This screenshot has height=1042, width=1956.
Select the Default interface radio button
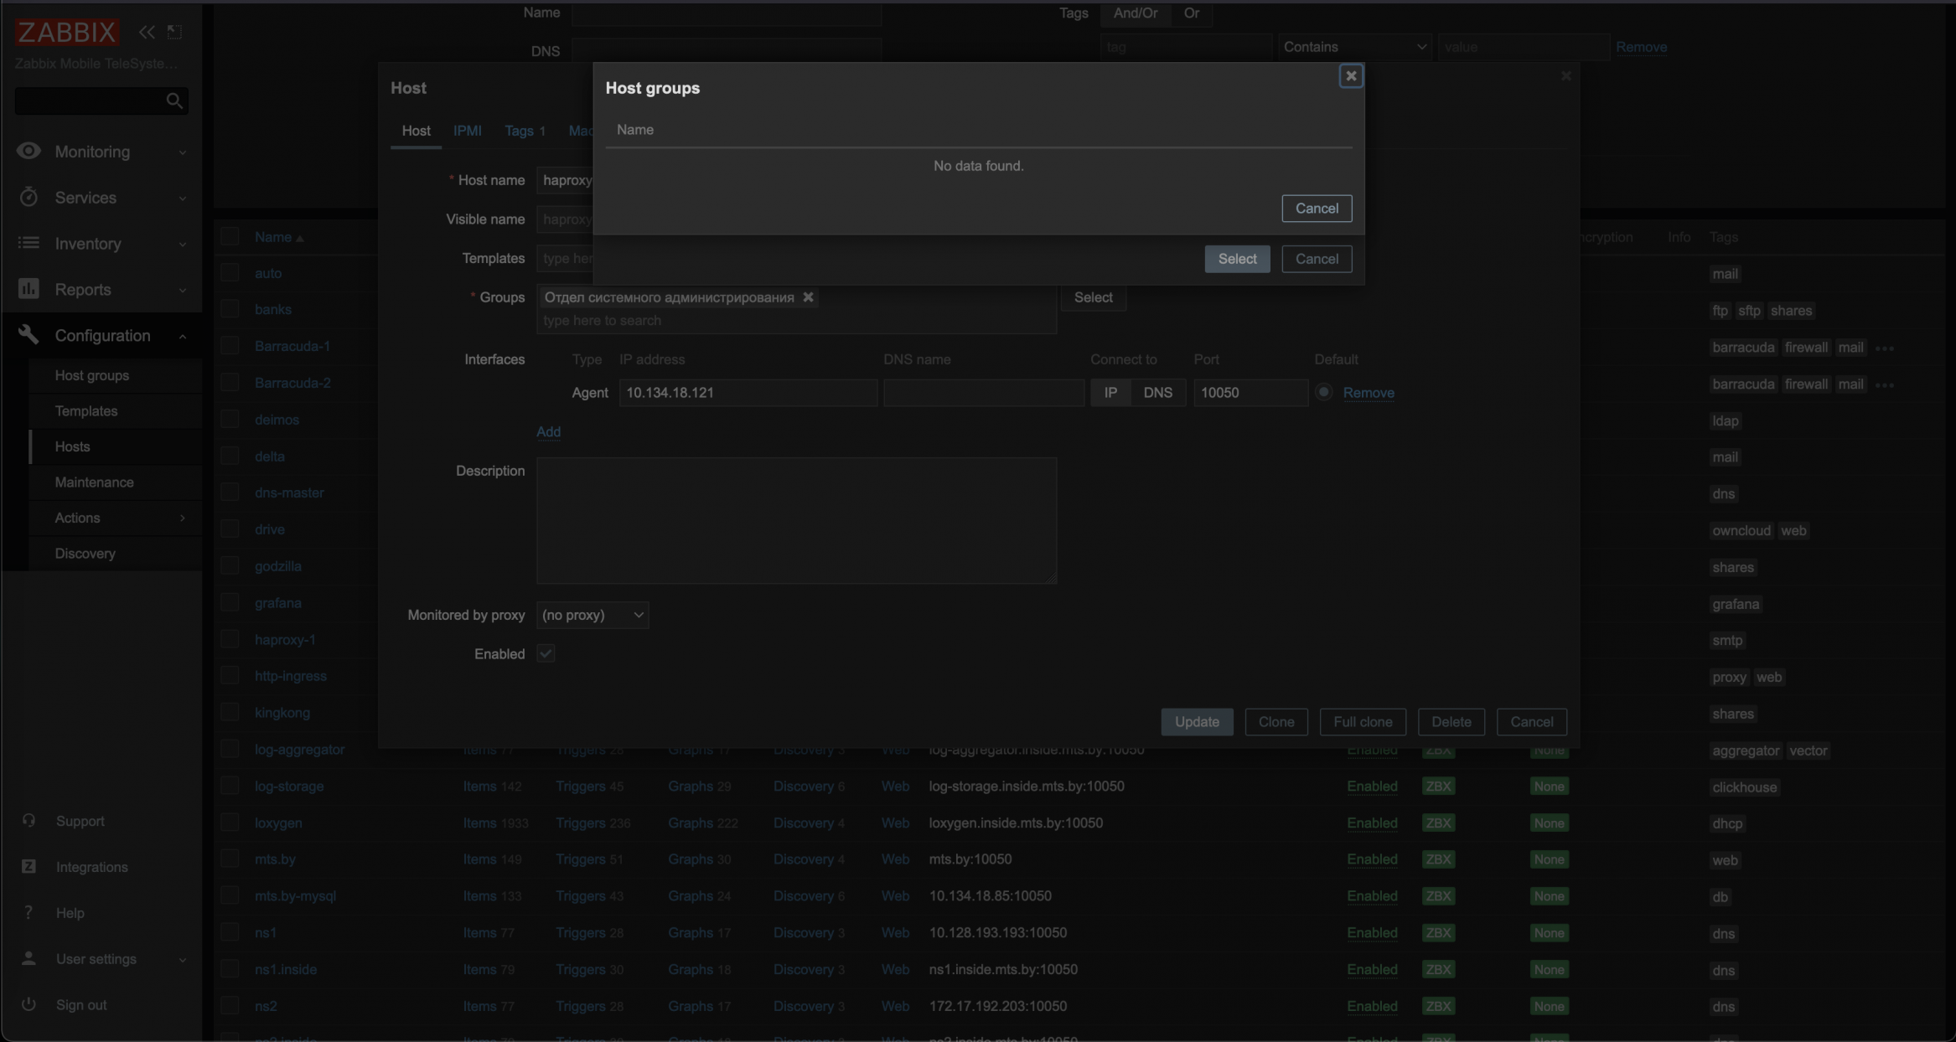pos(1323,392)
